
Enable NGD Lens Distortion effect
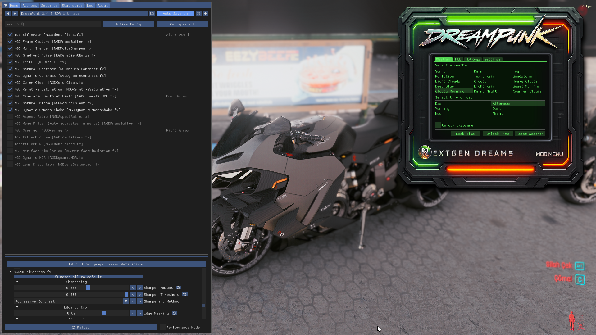pos(10,165)
